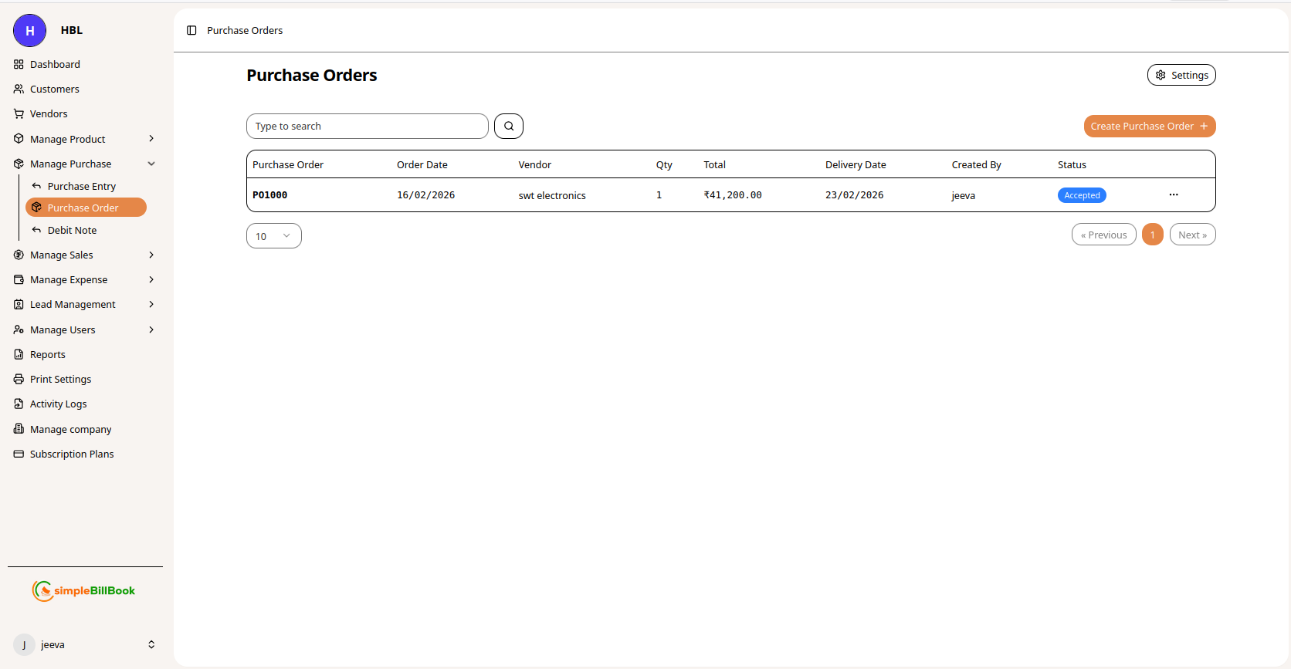Open the Purchase Entry submenu item
This screenshot has height=669, width=1291.
pos(81,186)
